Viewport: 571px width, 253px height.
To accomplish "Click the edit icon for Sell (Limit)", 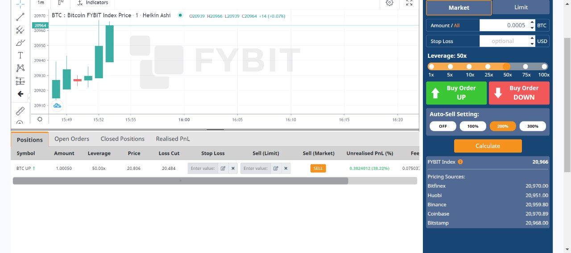I will [x=276, y=169].
